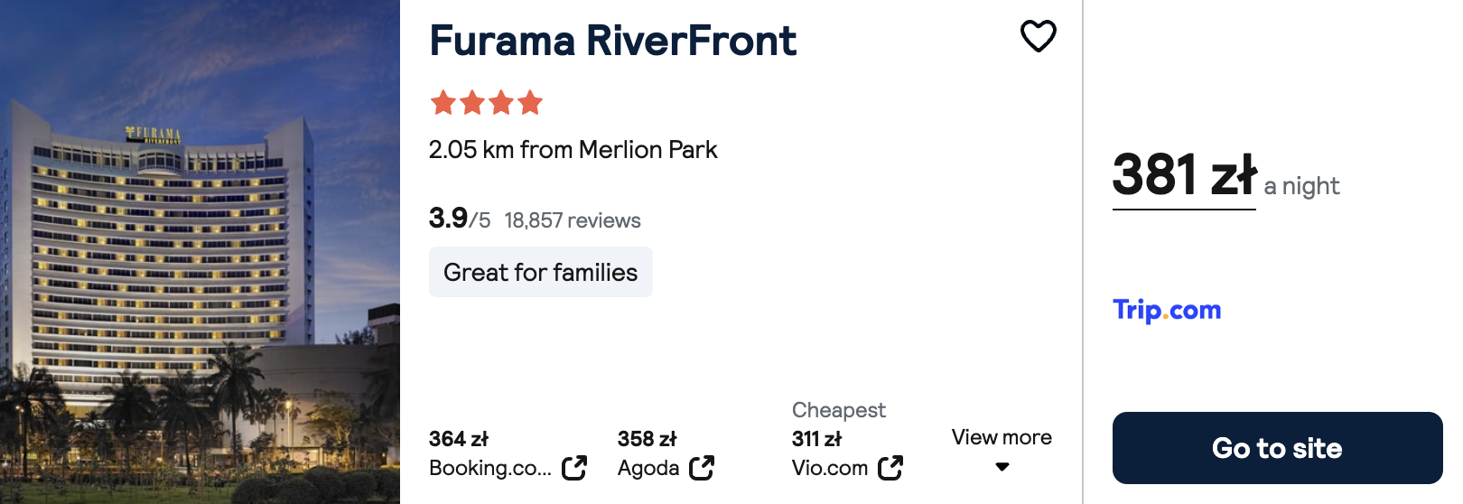The image size is (1463, 504).
Task: Click the Great for families tag
Action: [540, 272]
